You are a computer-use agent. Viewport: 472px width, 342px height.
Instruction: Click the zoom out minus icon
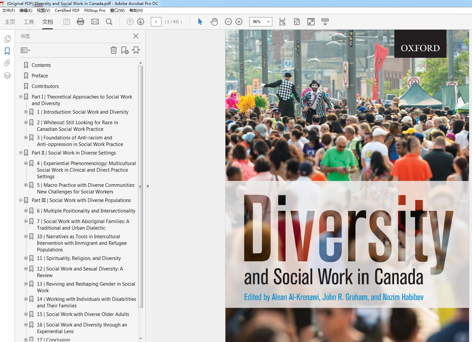pos(228,22)
